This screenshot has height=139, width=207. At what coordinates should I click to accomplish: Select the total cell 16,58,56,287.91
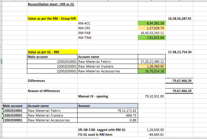point(179,19)
